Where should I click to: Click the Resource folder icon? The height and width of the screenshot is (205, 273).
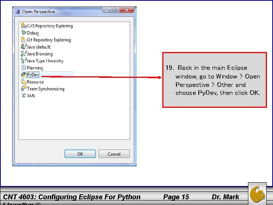pos(24,82)
